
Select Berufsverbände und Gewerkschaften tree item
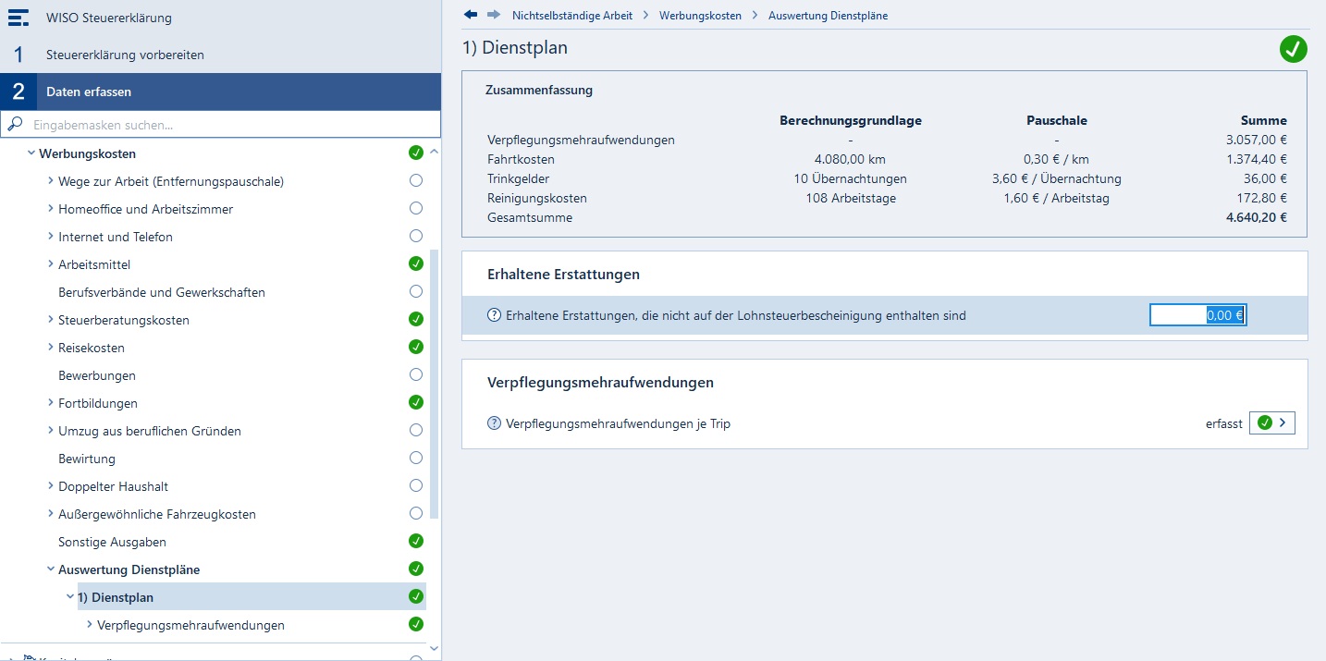click(x=162, y=292)
